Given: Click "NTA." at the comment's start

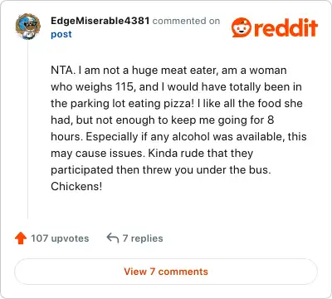Looking at the screenshot, I should point(63,70).
